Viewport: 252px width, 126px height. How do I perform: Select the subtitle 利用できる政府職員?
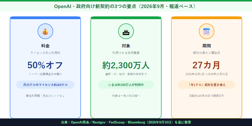[x=126, y=53]
